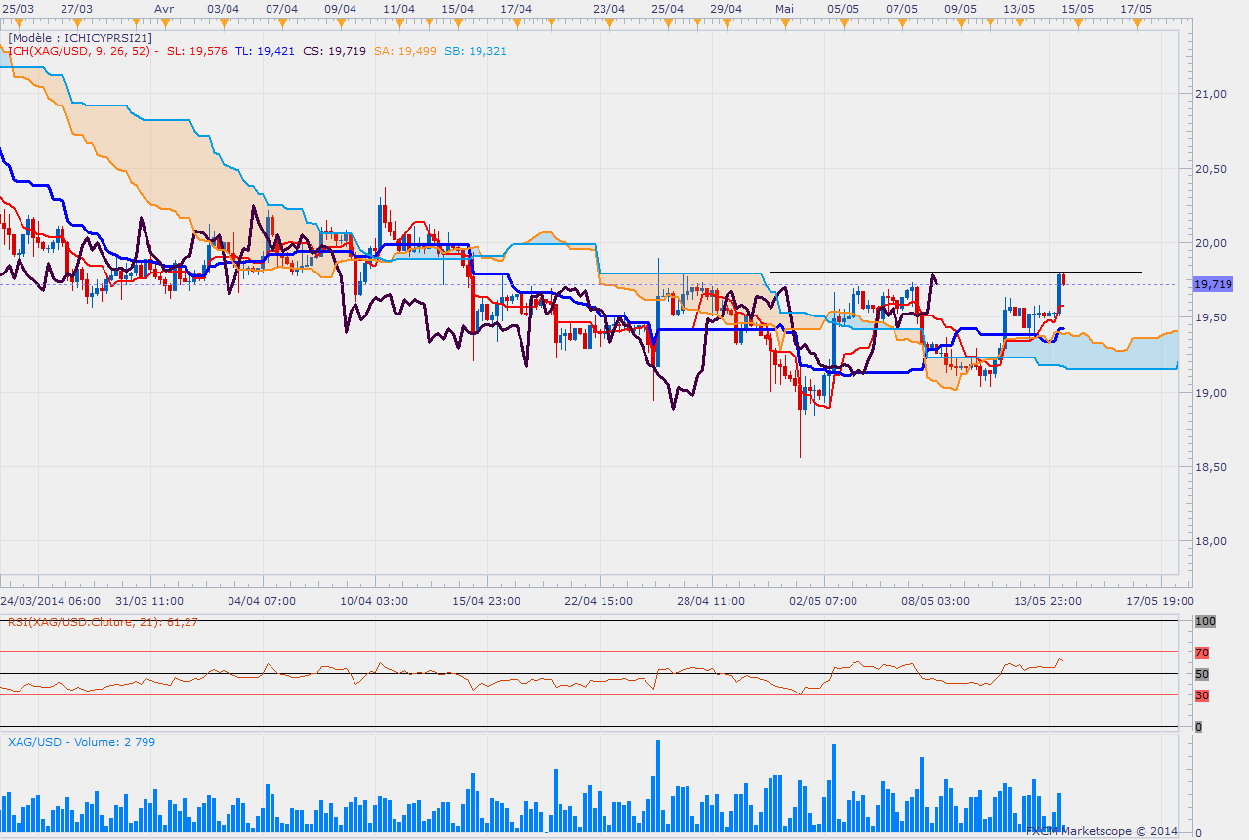The image size is (1249, 840).
Task: Click the "XAG/USD - Volume: 2 799" label
Action: pyautogui.click(x=82, y=742)
